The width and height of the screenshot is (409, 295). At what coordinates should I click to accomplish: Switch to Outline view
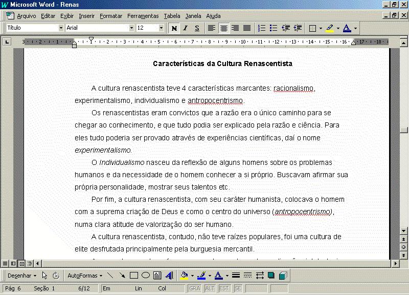30,263
